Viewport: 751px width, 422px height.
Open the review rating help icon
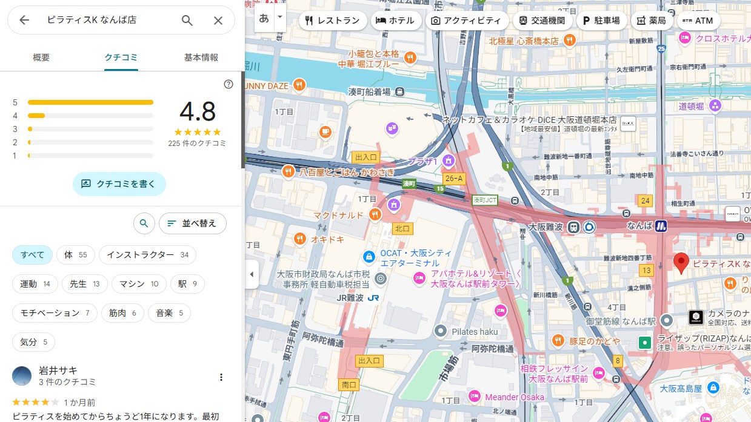(x=229, y=84)
